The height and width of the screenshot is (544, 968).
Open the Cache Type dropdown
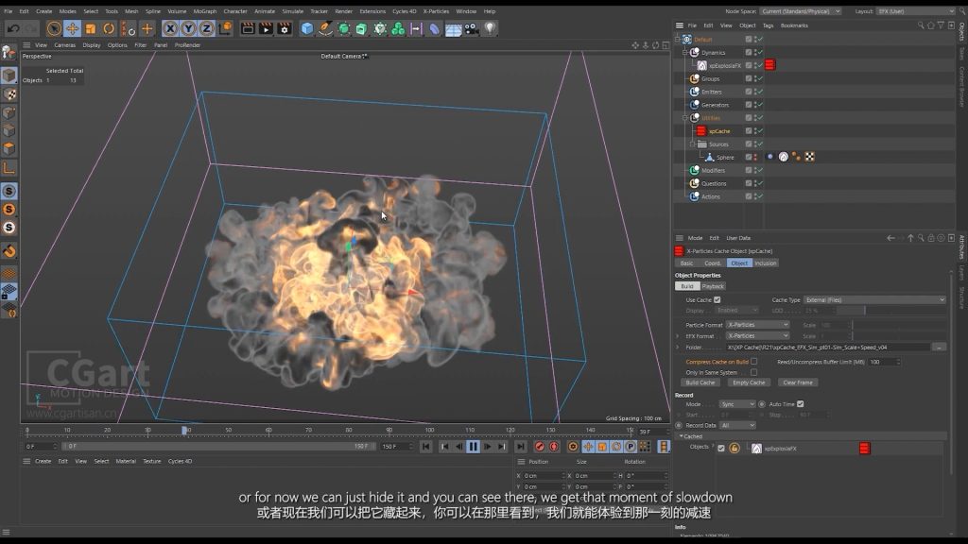pyautogui.click(x=874, y=299)
